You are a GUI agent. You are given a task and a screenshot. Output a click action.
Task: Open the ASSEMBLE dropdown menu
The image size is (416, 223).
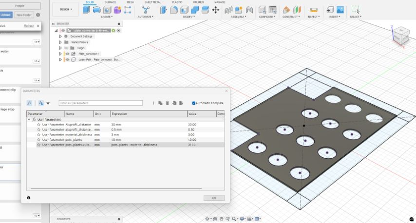click(x=238, y=17)
